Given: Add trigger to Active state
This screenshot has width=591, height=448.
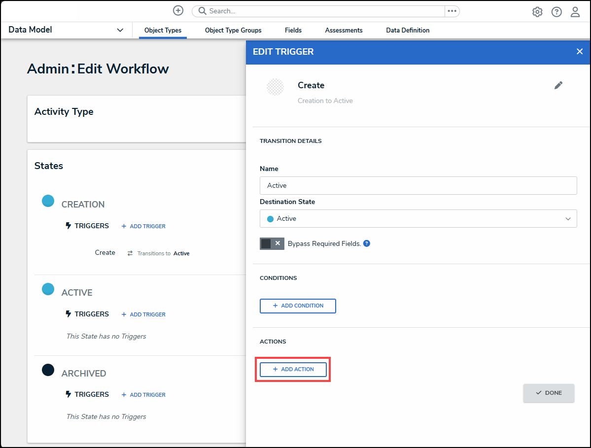Looking at the screenshot, I should pos(143,314).
